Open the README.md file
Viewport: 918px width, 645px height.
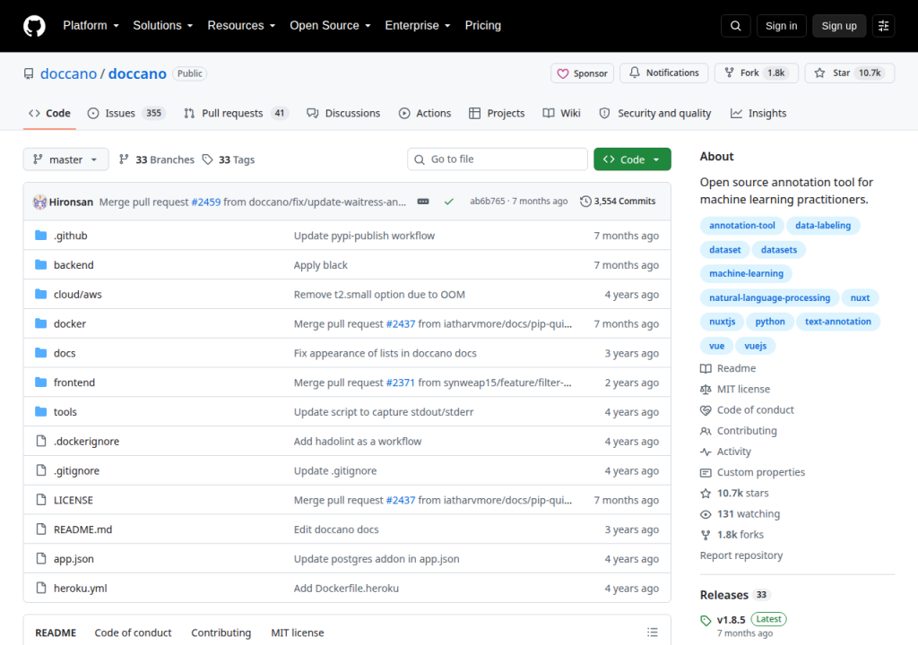point(82,529)
